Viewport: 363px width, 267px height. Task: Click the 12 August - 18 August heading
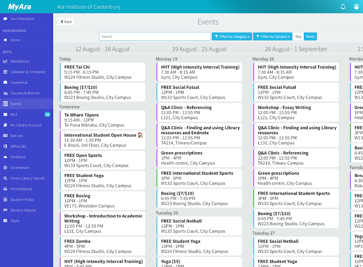click(102, 49)
